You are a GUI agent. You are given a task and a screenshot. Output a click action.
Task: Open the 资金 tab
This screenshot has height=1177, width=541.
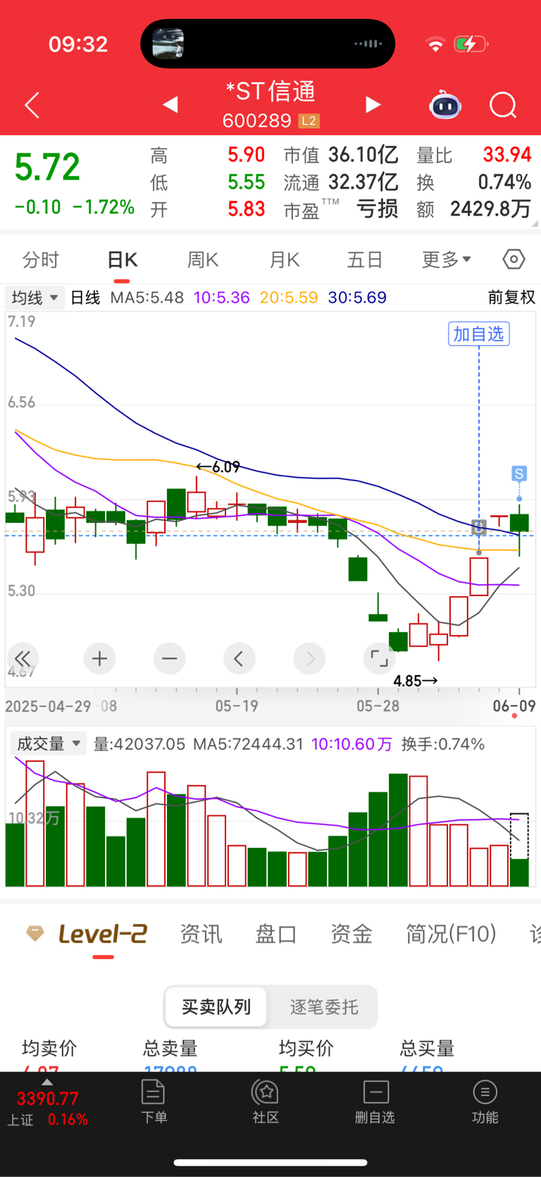352,934
